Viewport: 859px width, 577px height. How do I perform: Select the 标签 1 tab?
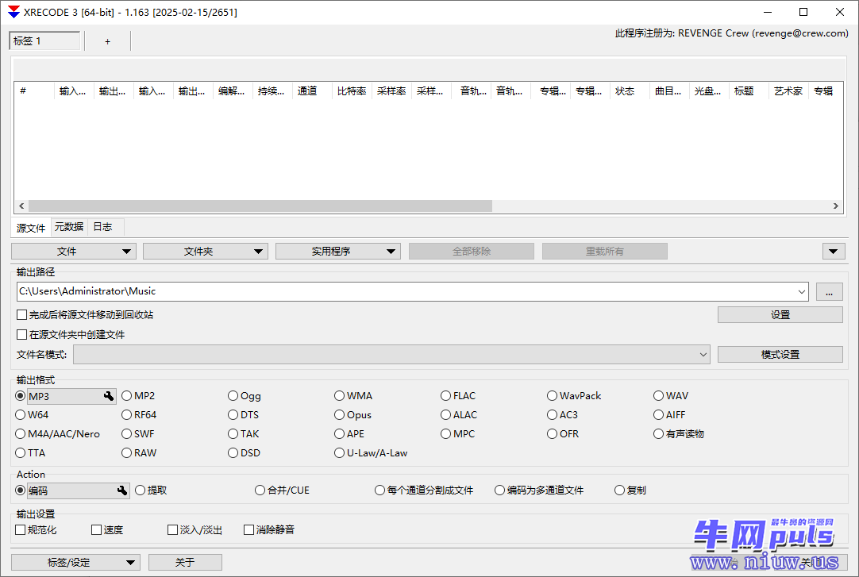click(44, 41)
